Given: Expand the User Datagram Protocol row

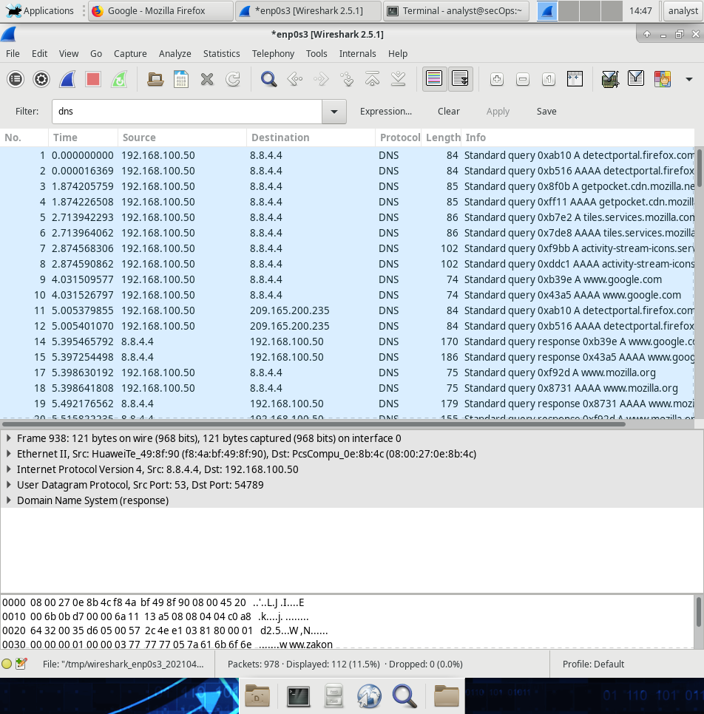Looking at the screenshot, I should [8, 485].
